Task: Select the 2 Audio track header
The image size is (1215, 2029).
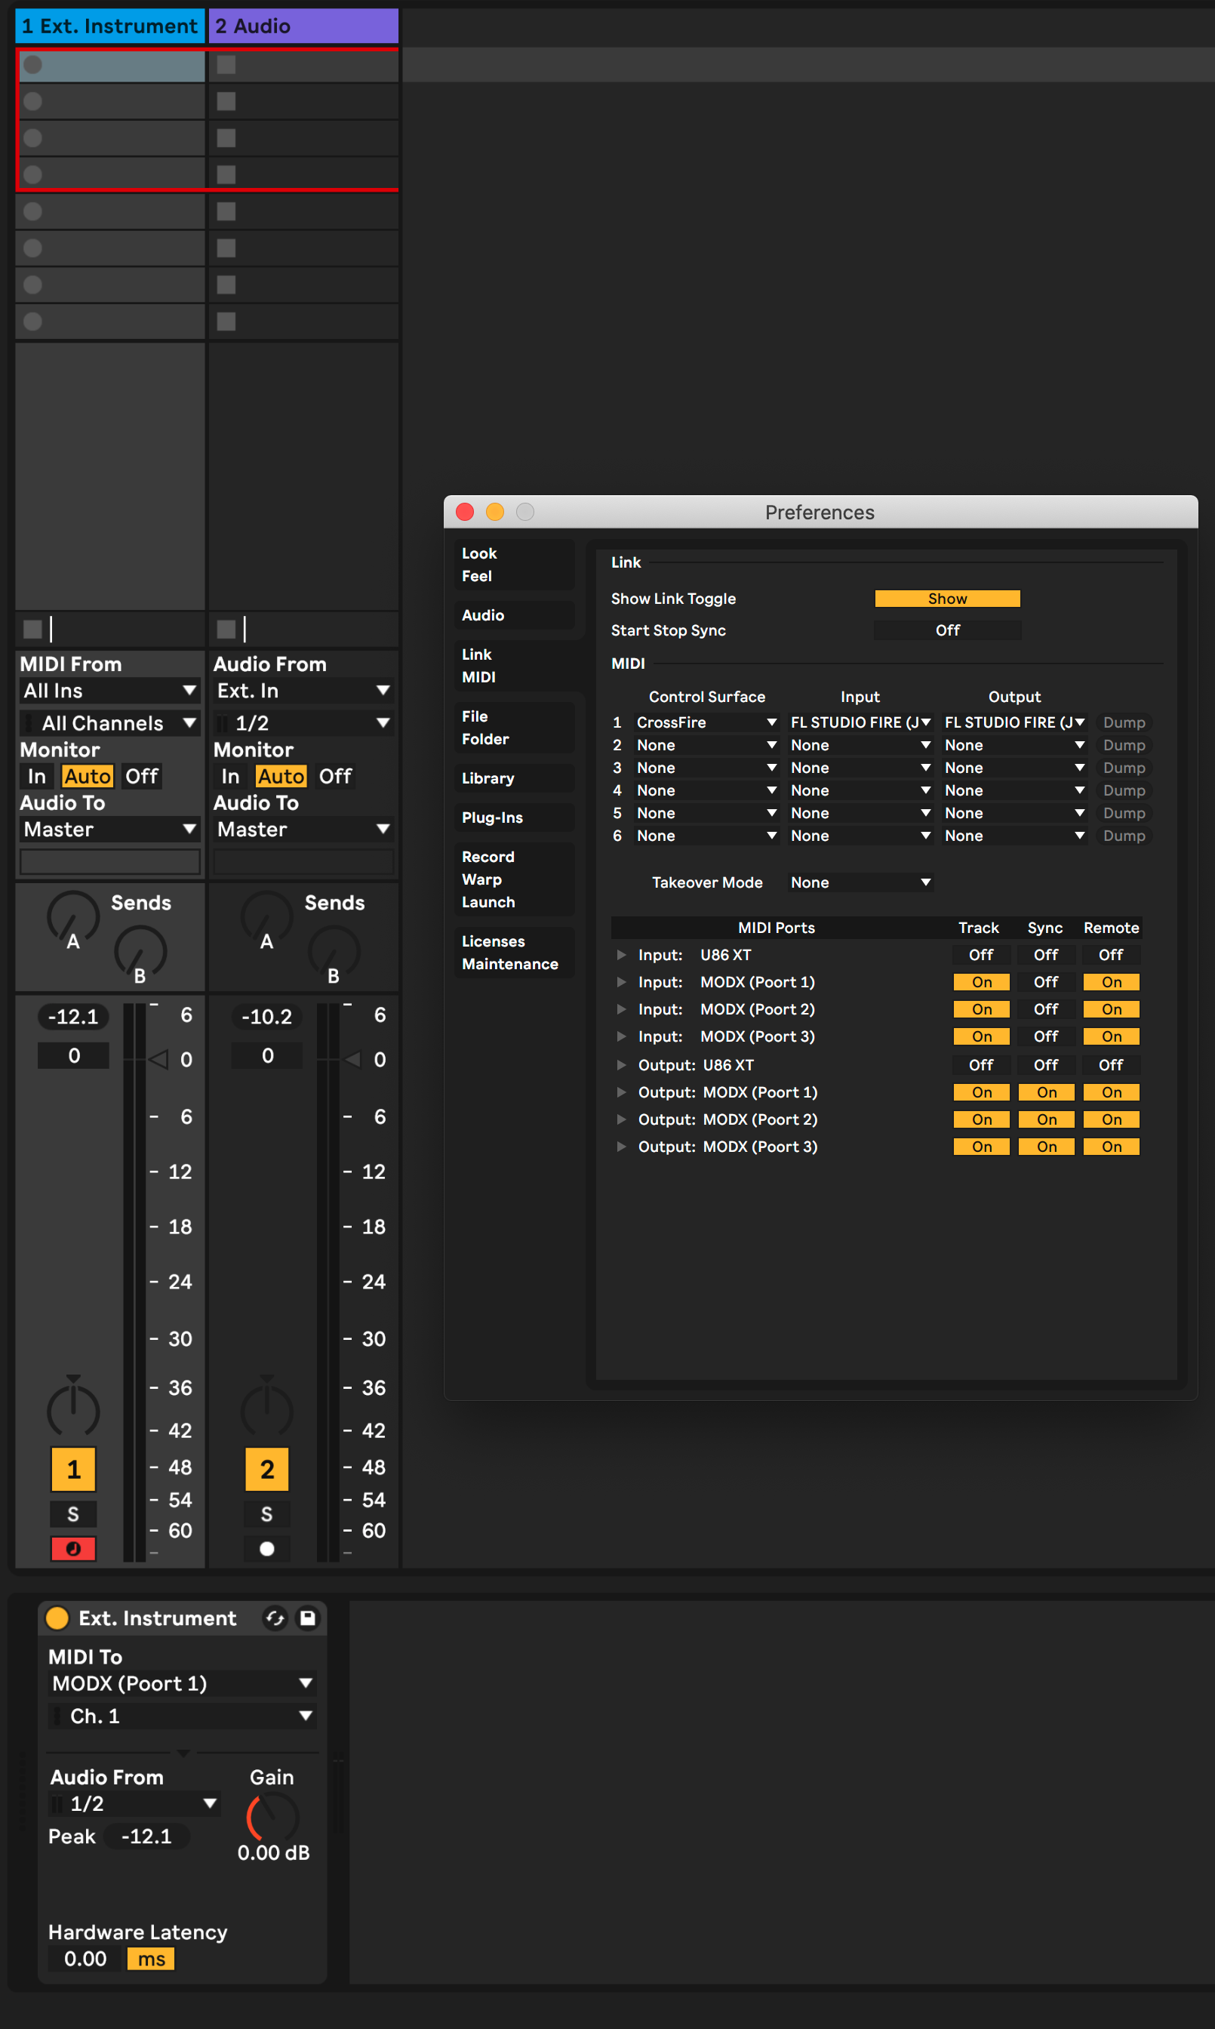Action: tap(303, 26)
